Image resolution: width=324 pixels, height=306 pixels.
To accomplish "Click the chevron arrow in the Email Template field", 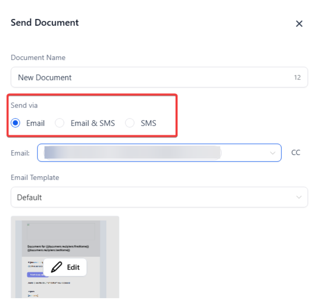I will 299,198.
